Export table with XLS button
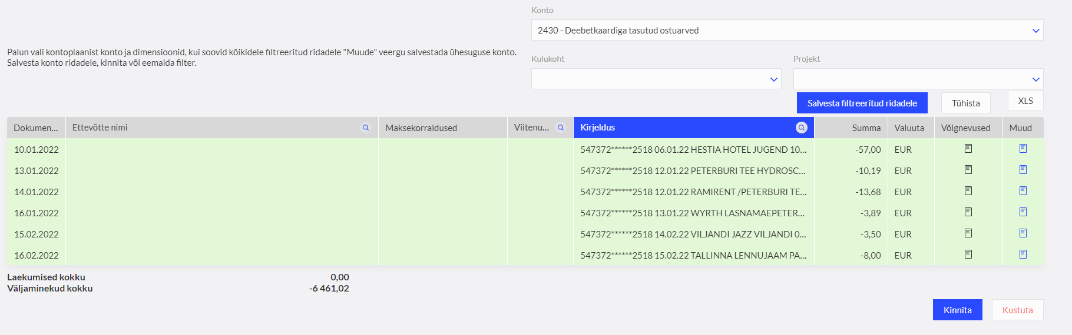The image size is (1072, 335). [1025, 101]
